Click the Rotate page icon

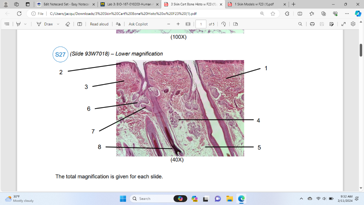click(x=223, y=24)
